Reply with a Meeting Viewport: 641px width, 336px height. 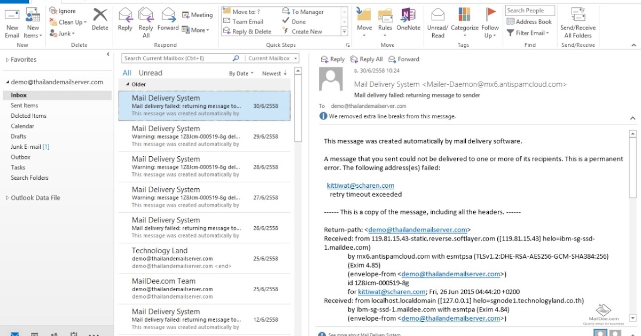point(197,15)
